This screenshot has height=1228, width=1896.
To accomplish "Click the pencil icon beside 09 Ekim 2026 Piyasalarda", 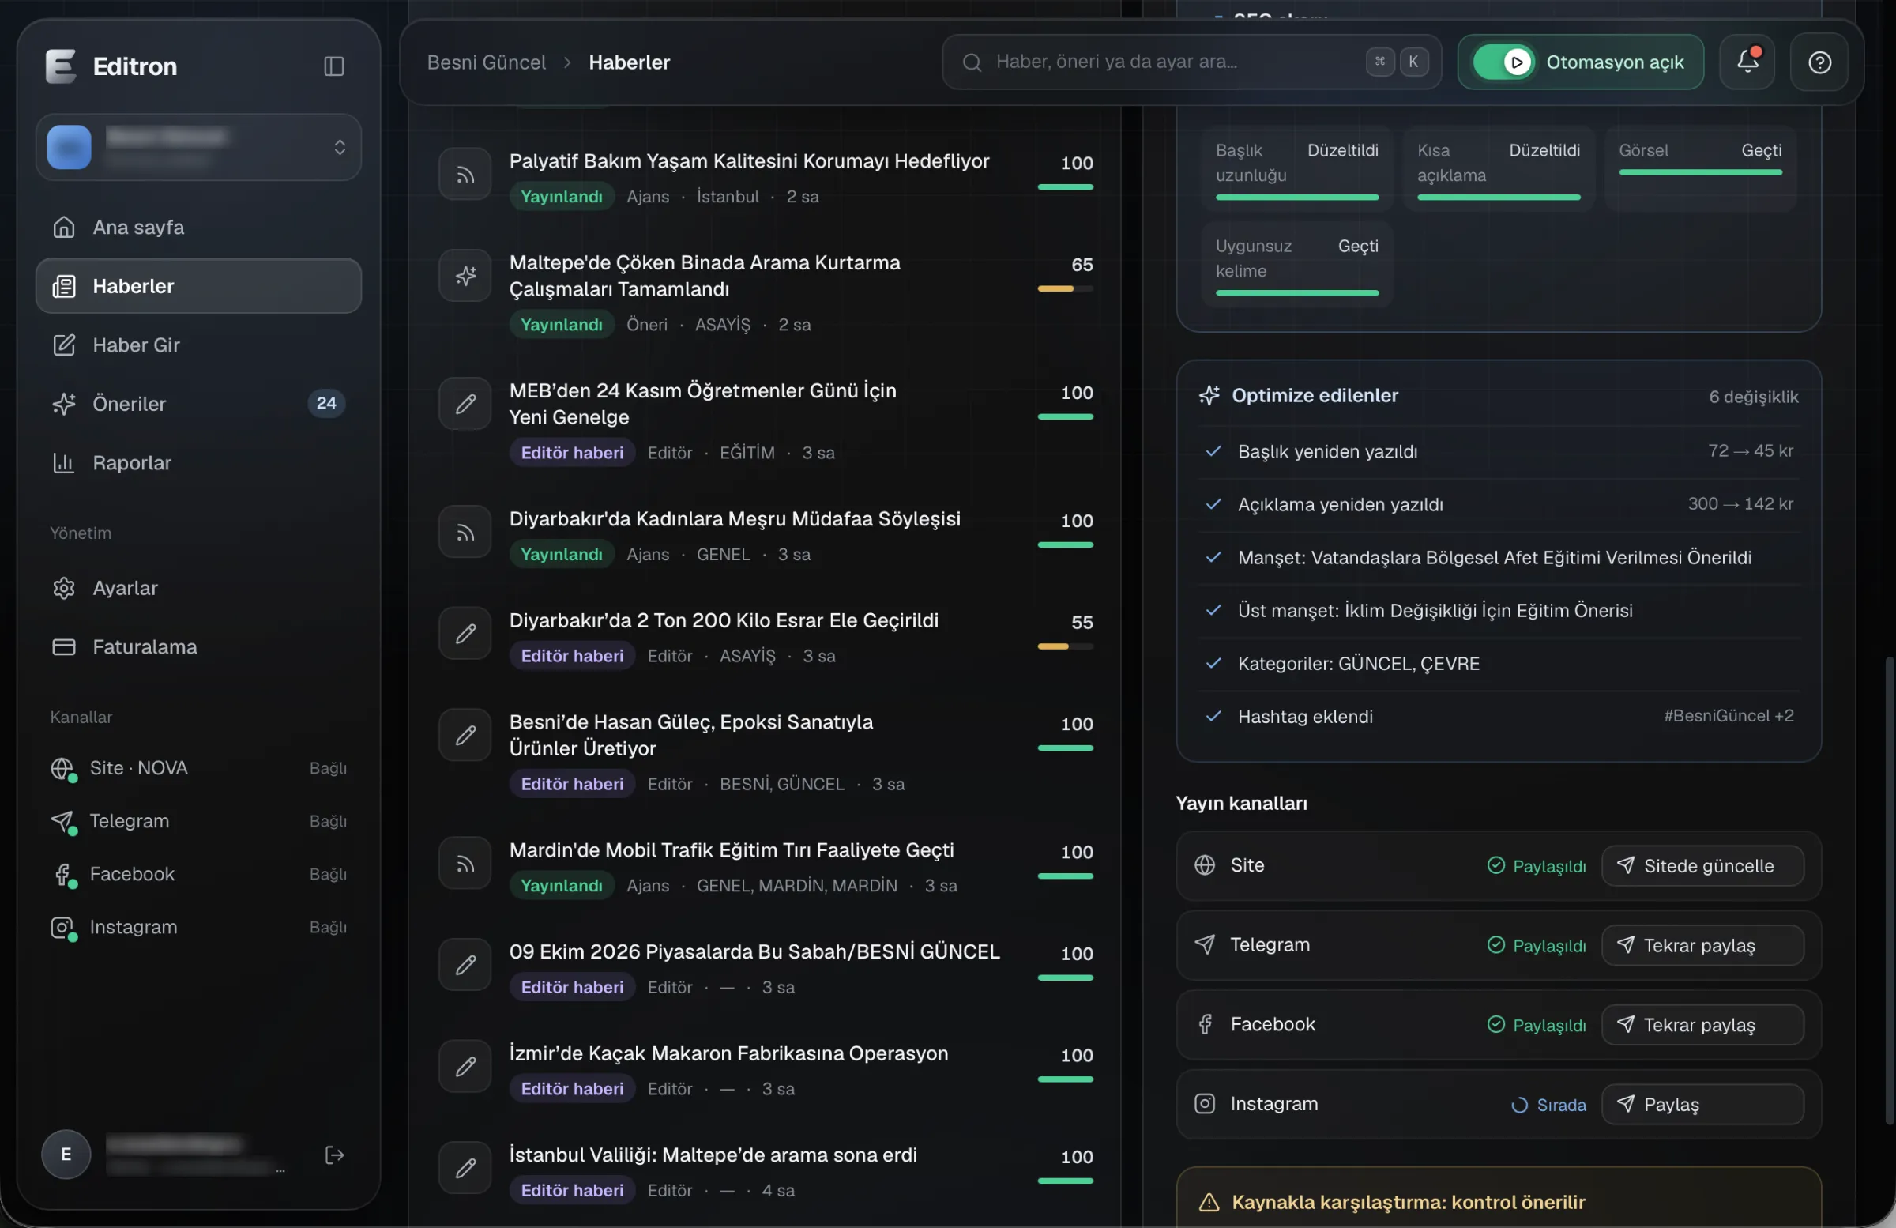I will 465,965.
